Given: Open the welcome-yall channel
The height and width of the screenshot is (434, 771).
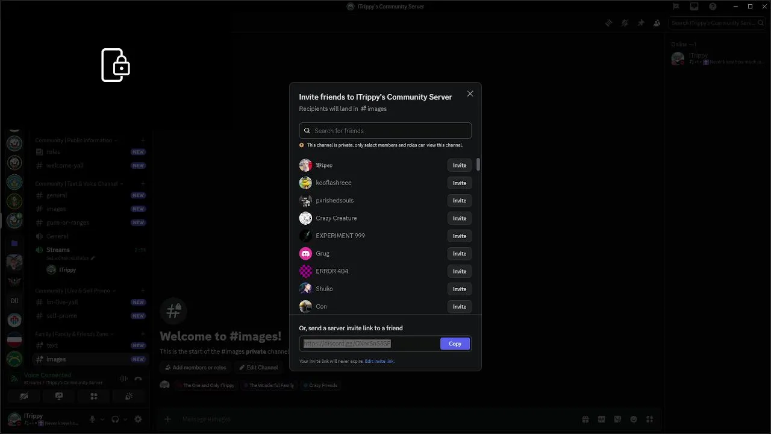Looking at the screenshot, I should coord(90,165).
